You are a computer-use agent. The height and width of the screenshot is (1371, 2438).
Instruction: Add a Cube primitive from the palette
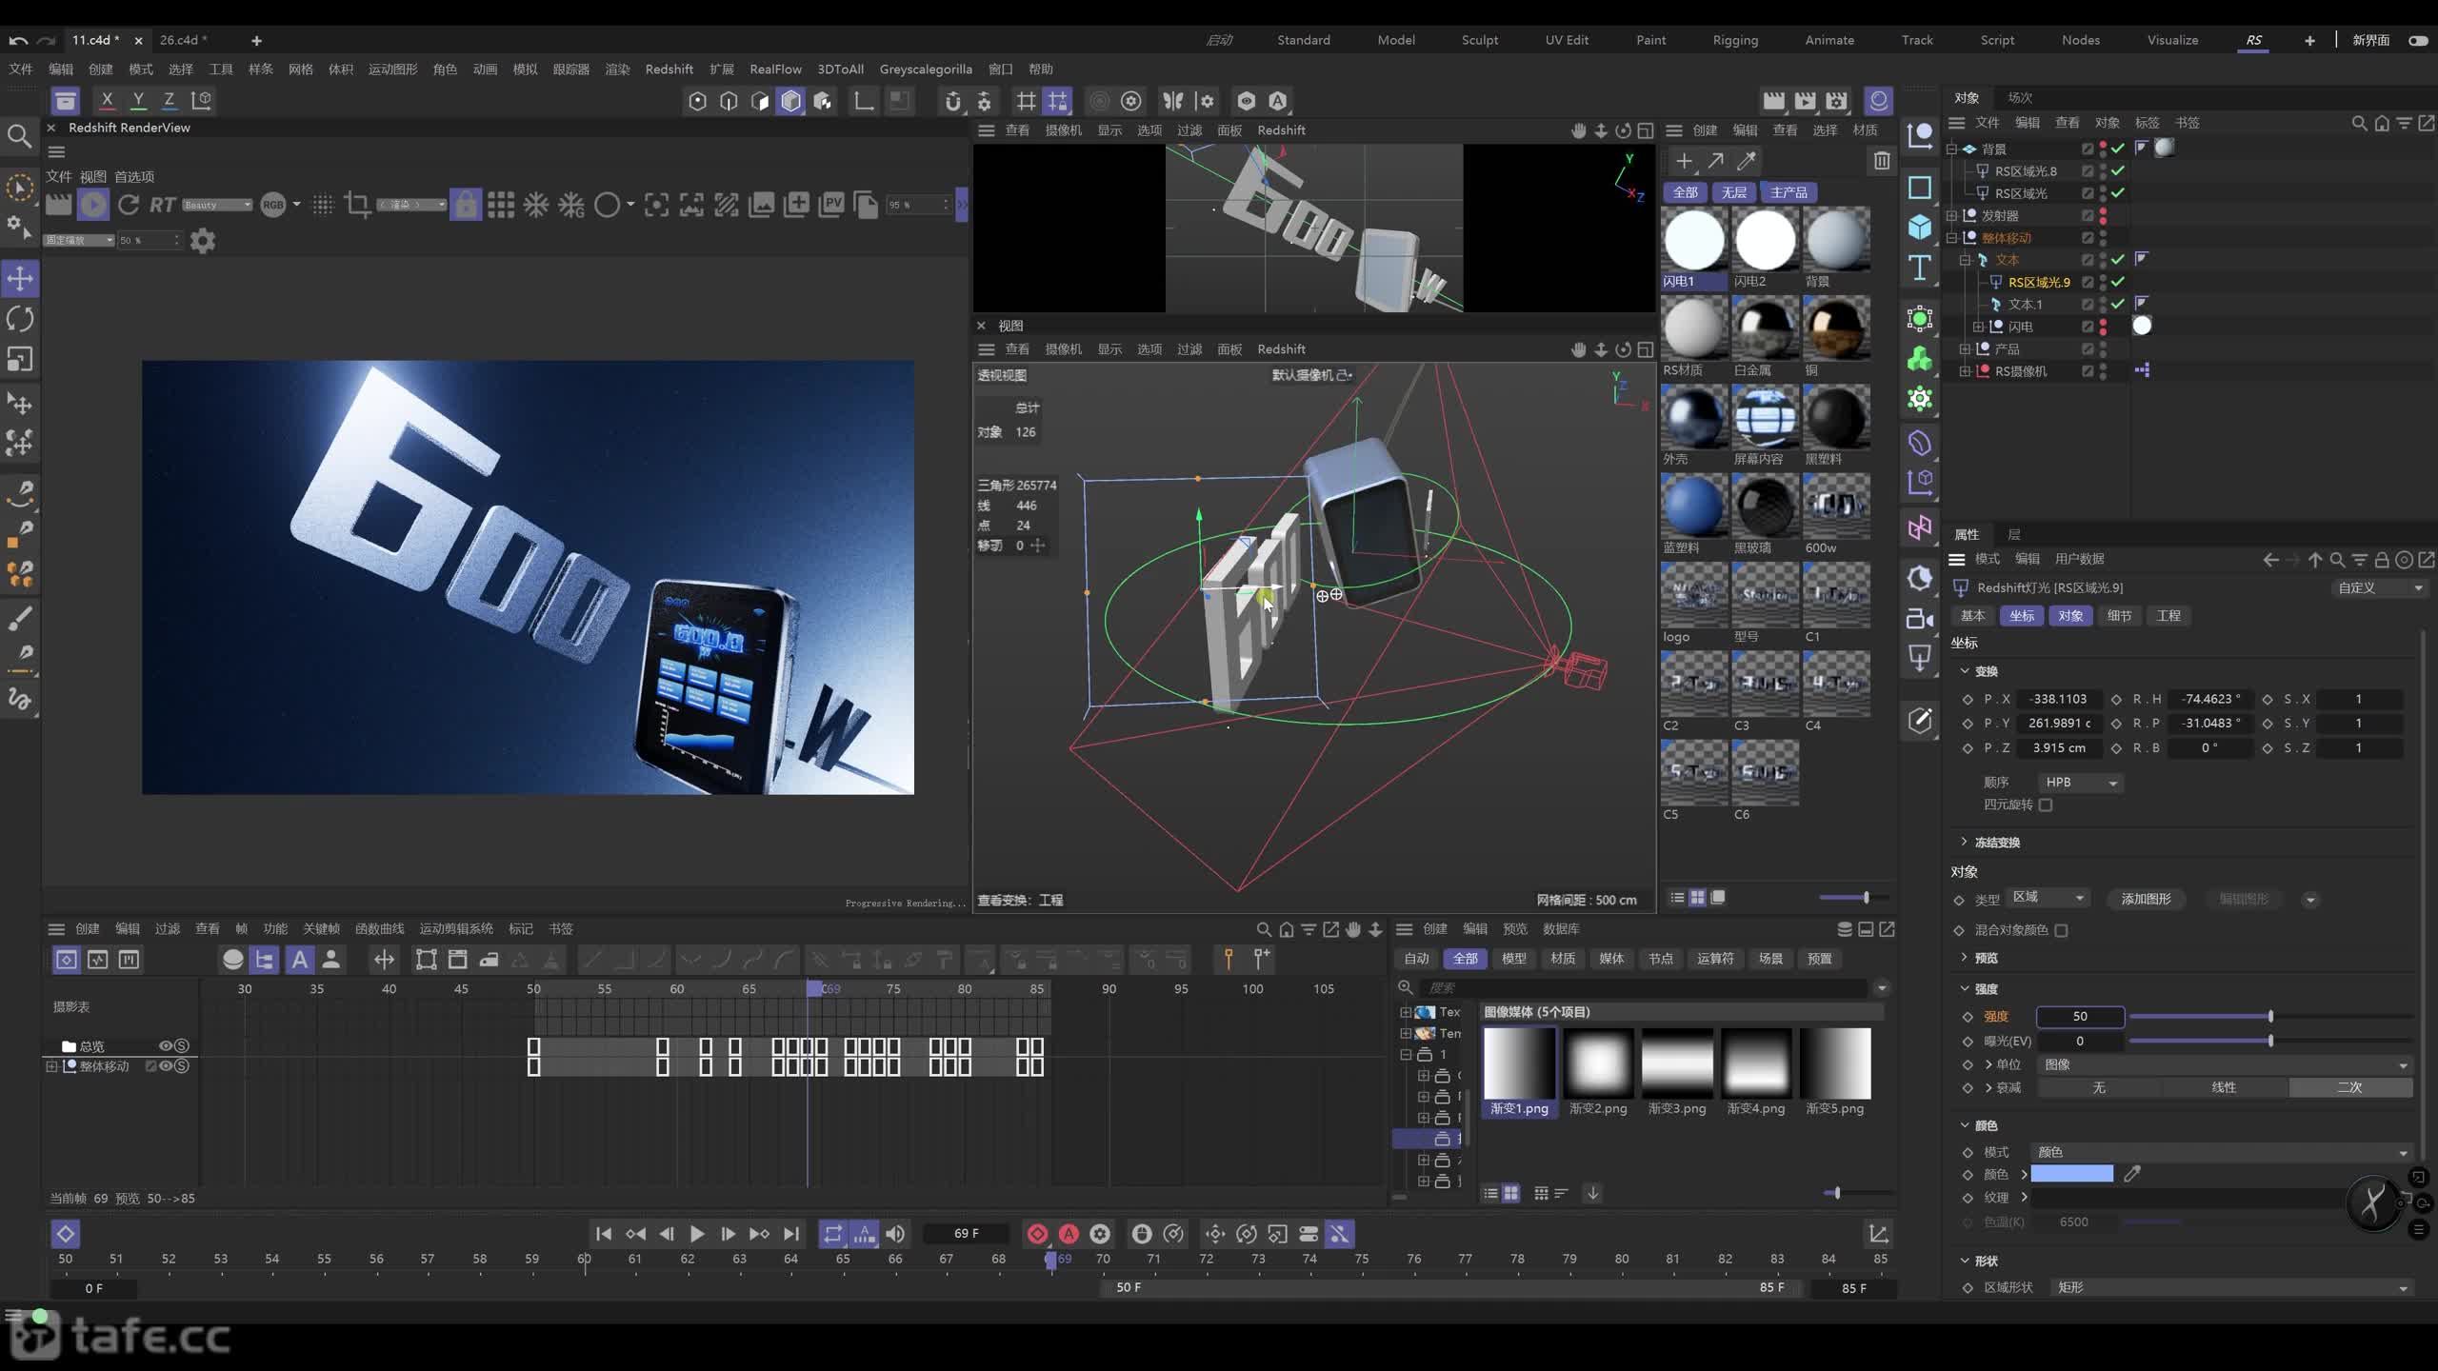(1920, 227)
